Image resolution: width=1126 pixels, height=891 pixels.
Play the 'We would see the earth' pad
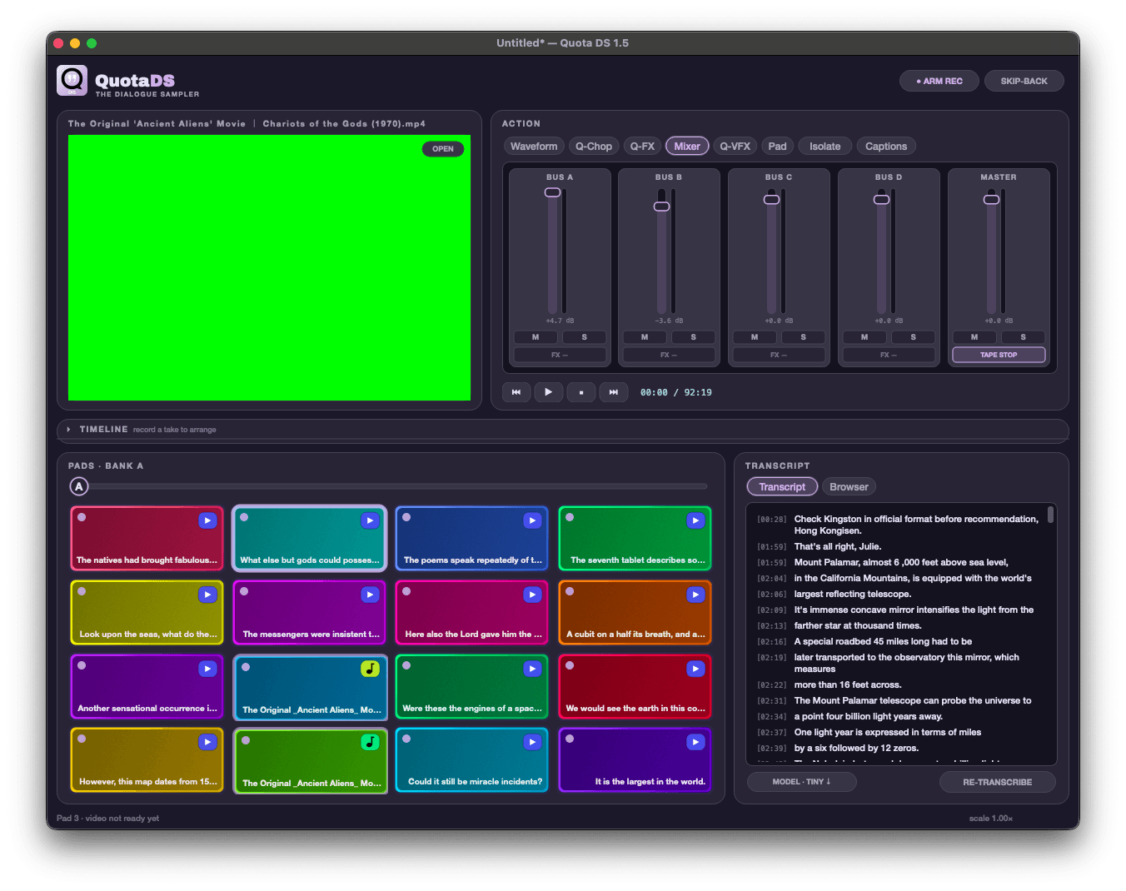(x=695, y=669)
